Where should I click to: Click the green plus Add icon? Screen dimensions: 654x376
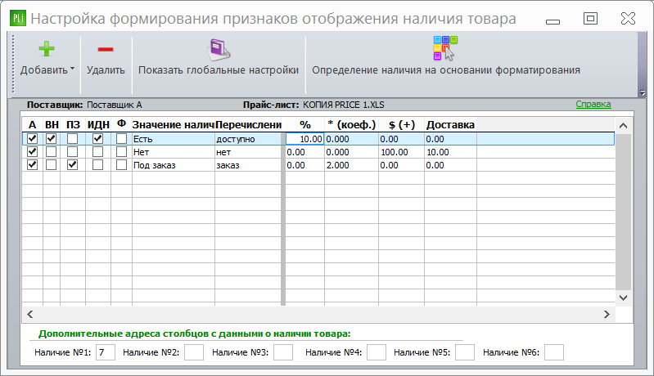47,49
